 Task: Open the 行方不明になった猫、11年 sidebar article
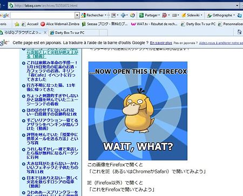tap(51, 87)
